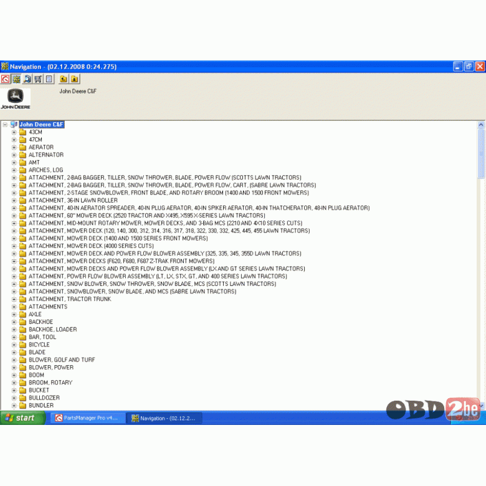Viewport: 486px width, 486px height.
Task: Select the BROOM, ROTARY tree item
Action: (x=50, y=383)
